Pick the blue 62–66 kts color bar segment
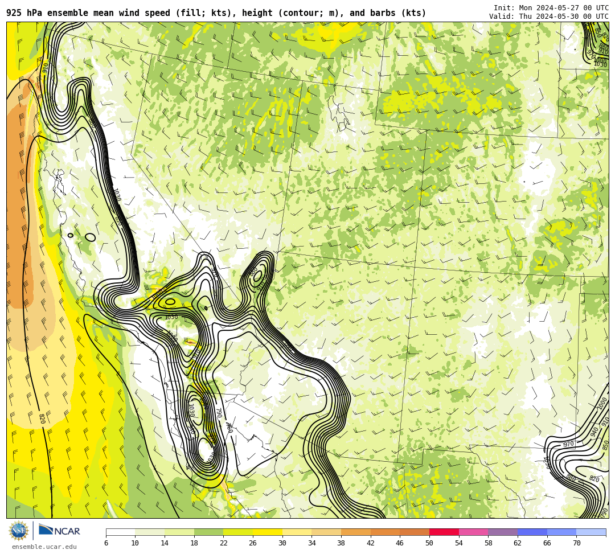The image size is (615, 554). coord(532,532)
